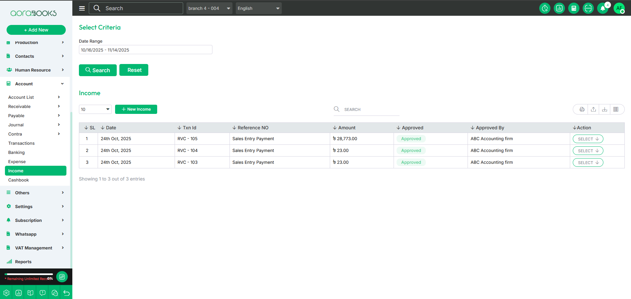Open the English language dropdown
The width and height of the screenshot is (631, 299).
tap(258, 8)
